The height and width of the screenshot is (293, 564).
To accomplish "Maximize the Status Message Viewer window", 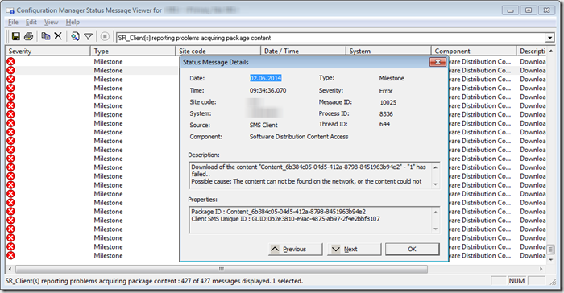I will coord(528,10).
